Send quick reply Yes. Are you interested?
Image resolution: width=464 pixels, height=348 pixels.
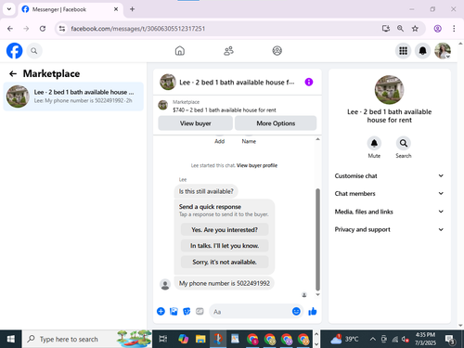(225, 229)
